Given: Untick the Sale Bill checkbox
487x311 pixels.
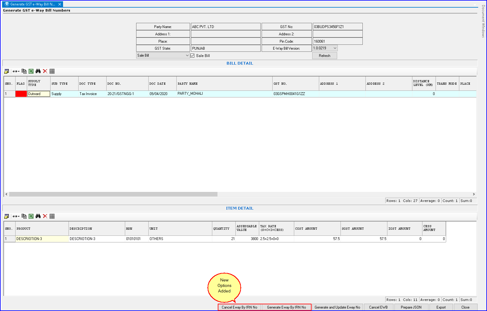Looking at the screenshot, I should click(x=192, y=56).
